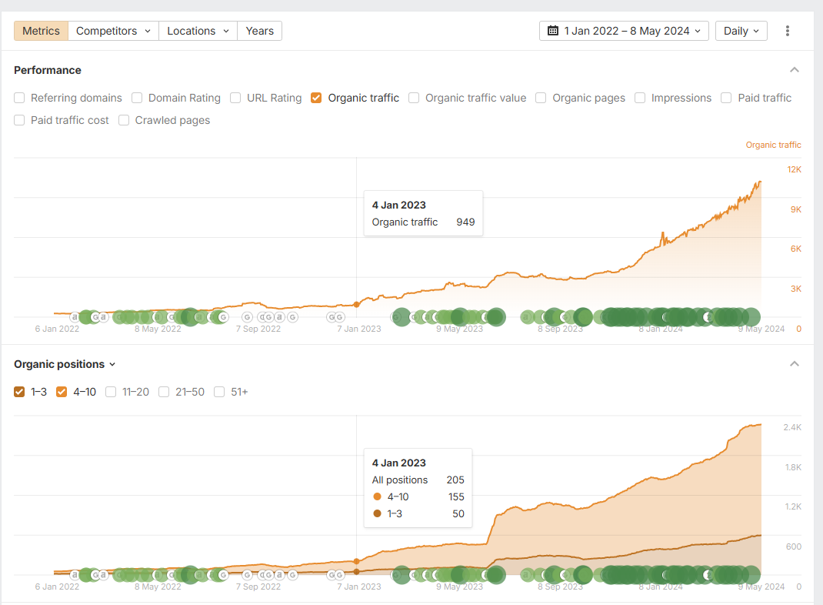
Task: Switch to the Years tab
Action: (259, 31)
